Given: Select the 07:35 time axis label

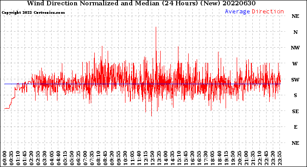Looking at the screenshot, I should coord(92,158).
